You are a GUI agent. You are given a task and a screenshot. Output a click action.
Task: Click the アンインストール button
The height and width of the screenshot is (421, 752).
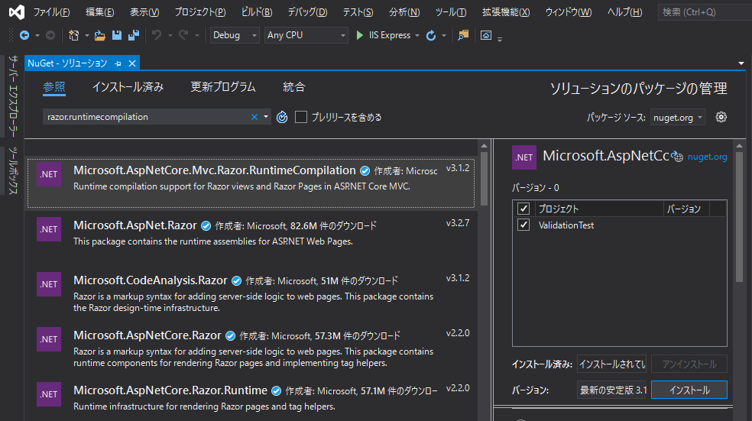[689, 364]
